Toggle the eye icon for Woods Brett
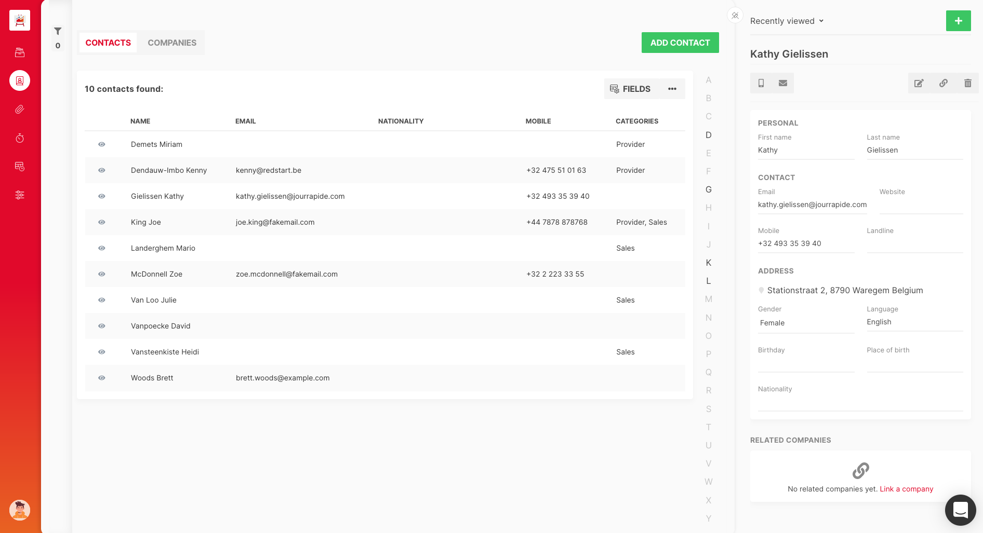This screenshot has width=983, height=533. click(x=102, y=378)
